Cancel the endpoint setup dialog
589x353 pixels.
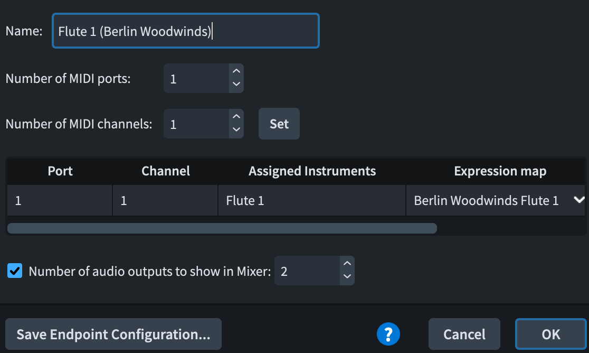(464, 334)
